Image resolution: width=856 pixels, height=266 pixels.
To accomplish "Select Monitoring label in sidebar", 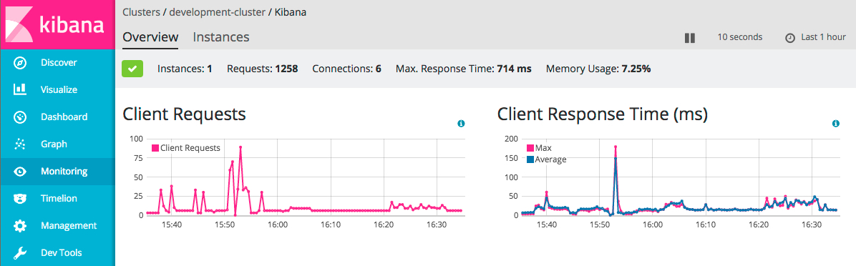I will tap(64, 171).
